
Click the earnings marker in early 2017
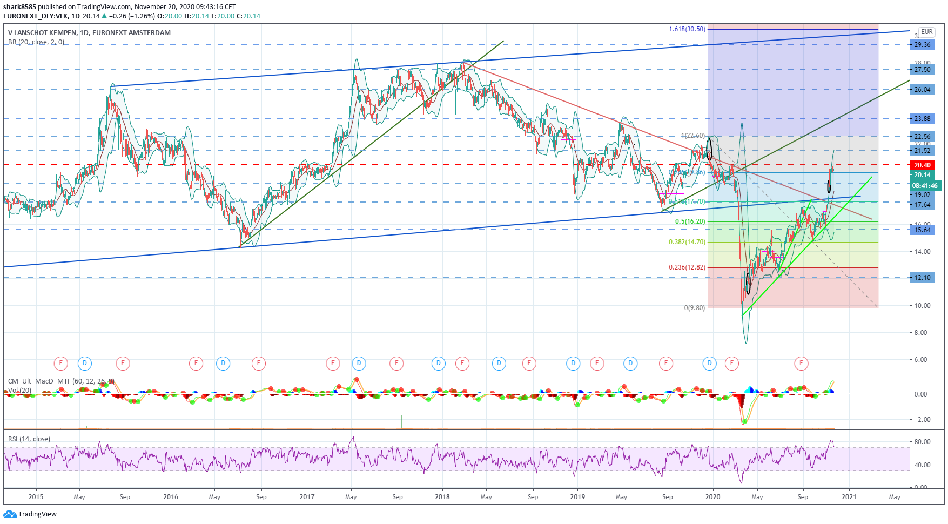tap(333, 364)
